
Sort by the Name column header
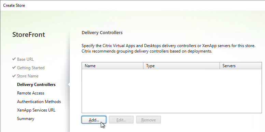pos(113,66)
